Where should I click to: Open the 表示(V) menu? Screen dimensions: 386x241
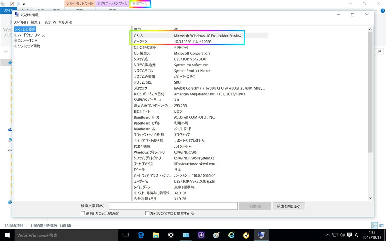[50, 22]
